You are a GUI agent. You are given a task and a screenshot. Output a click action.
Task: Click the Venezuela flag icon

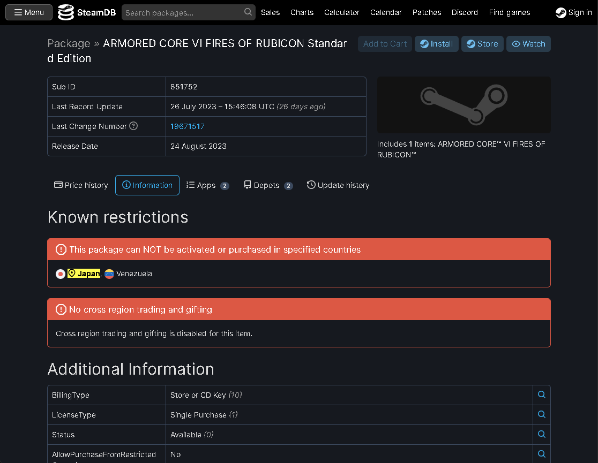click(109, 274)
